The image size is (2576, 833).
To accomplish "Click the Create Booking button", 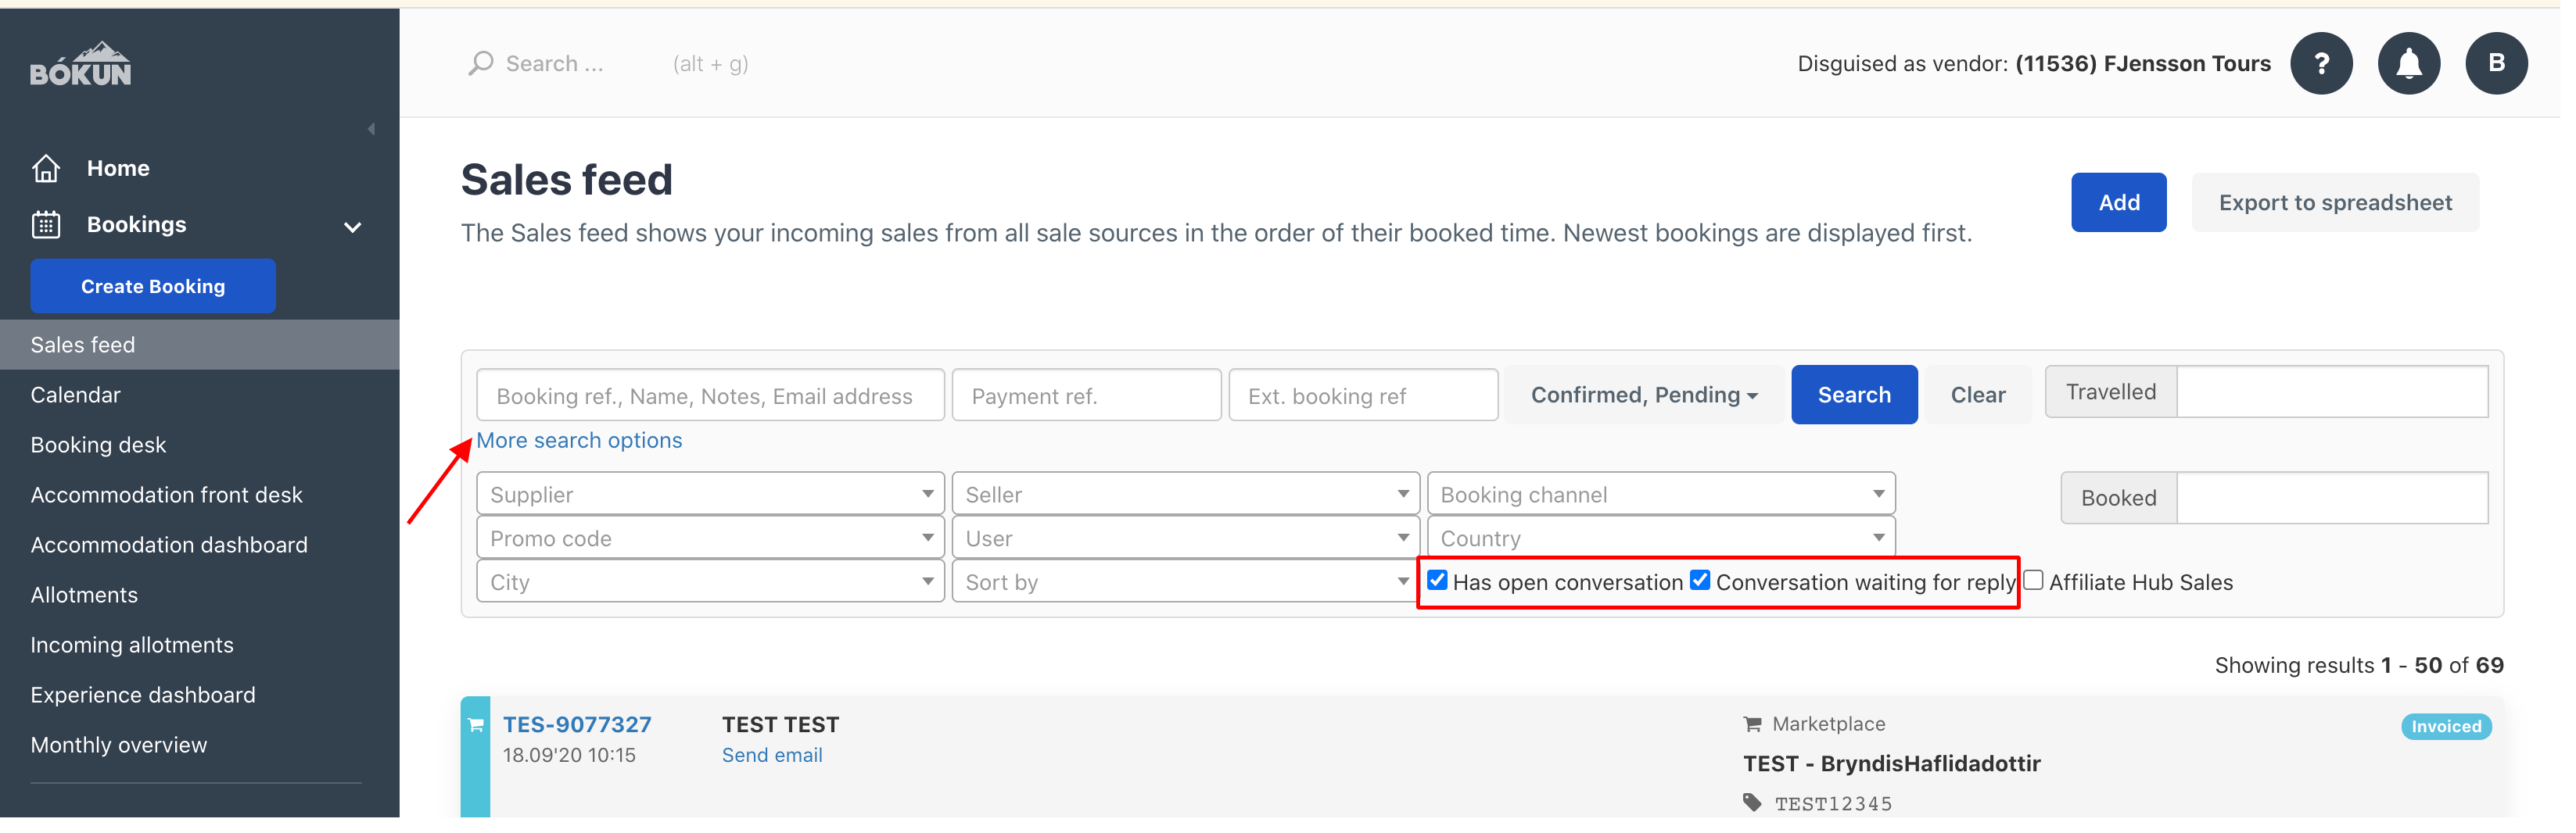I will pyautogui.click(x=154, y=288).
